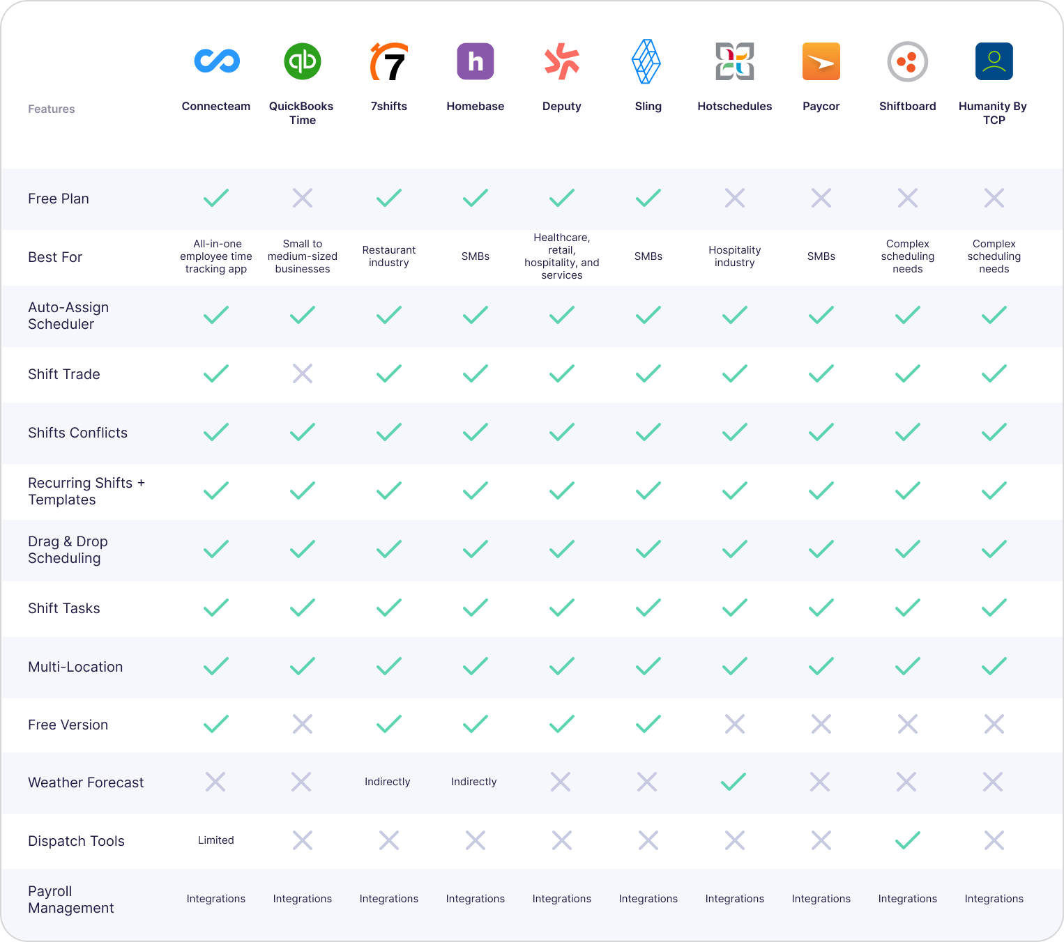This screenshot has height=942, width=1064.
Task: Click the Hotschedules logo
Action: (x=734, y=61)
